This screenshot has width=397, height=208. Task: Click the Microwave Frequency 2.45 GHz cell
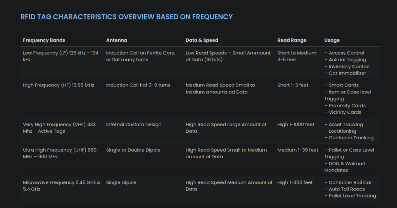coord(62,186)
